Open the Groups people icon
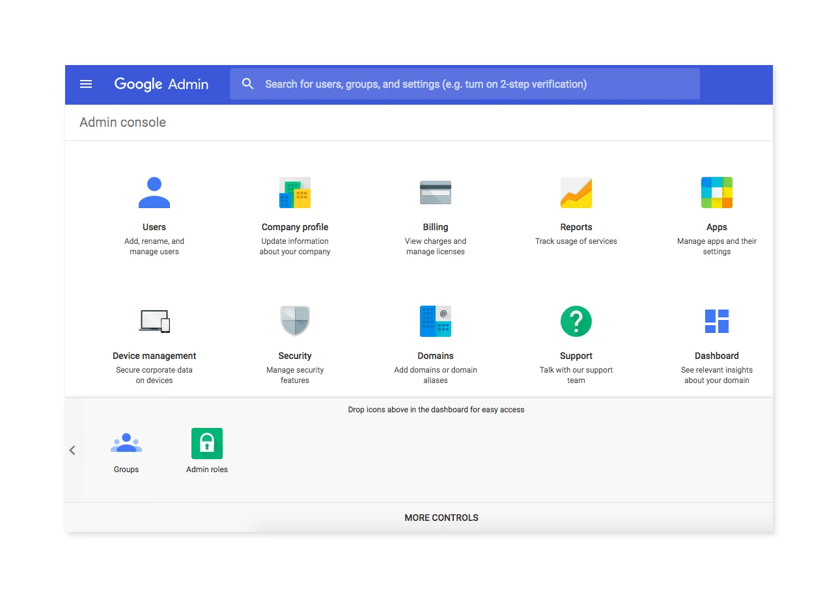The height and width of the screenshot is (597, 838). pyautogui.click(x=126, y=444)
